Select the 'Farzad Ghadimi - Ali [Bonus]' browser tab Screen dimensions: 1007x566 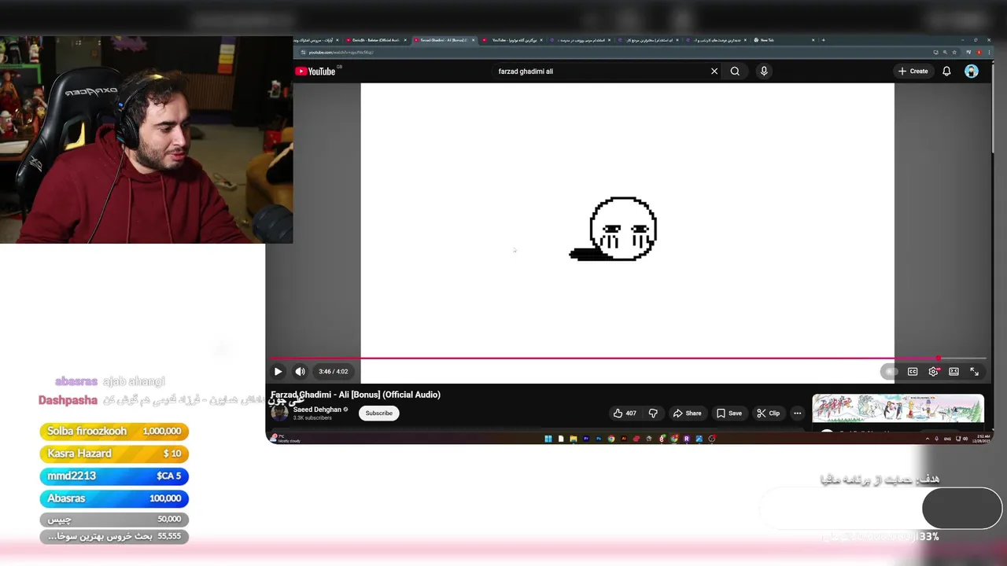click(x=443, y=40)
